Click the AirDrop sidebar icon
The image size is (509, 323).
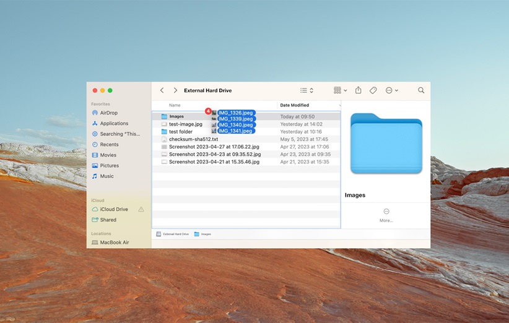(x=95, y=113)
